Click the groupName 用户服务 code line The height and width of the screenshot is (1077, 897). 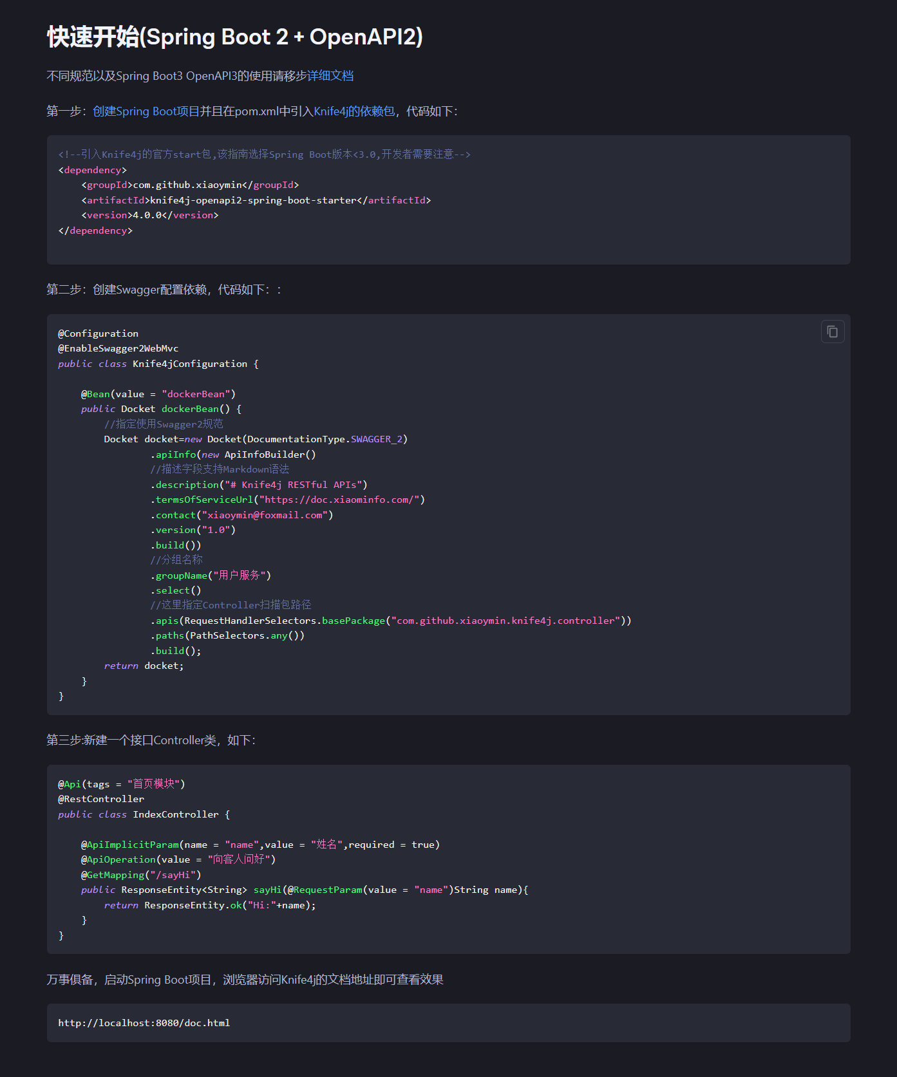click(x=211, y=576)
